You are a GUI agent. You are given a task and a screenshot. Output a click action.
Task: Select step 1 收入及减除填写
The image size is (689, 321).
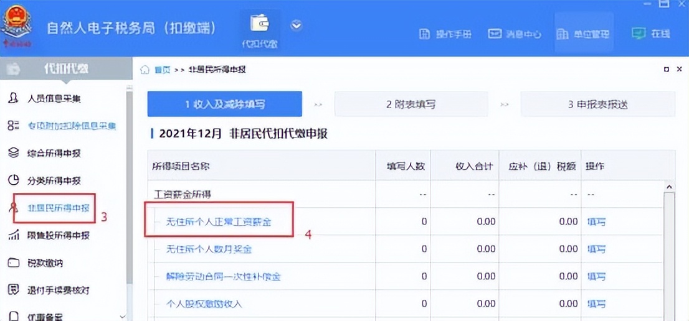click(x=225, y=104)
